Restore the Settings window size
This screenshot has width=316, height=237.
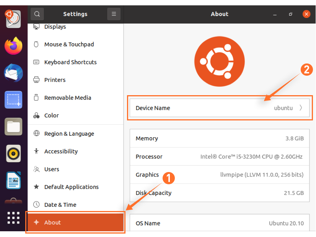point(291,14)
